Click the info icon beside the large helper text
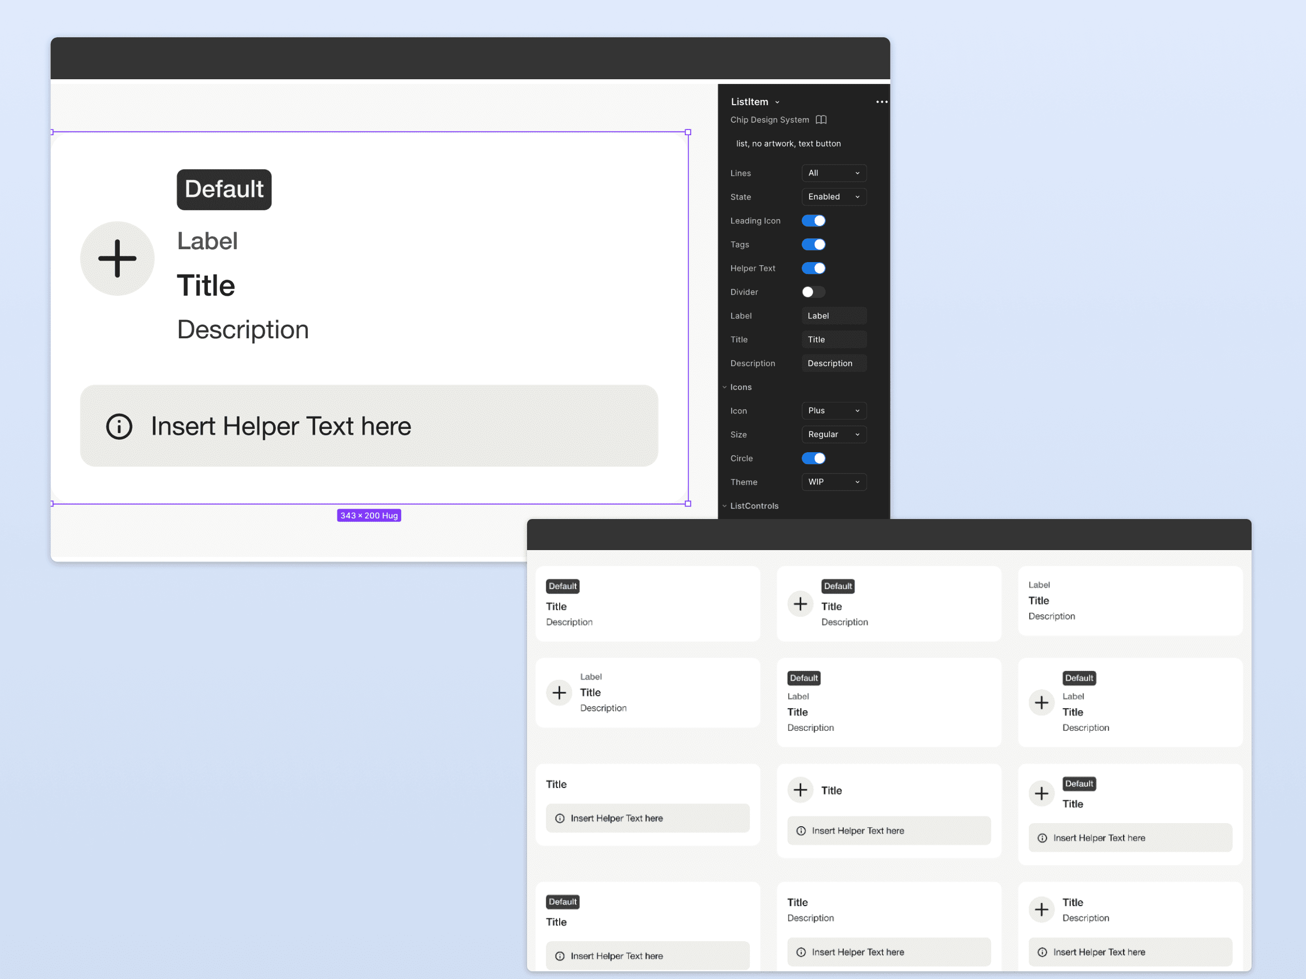The height and width of the screenshot is (979, 1306). (x=119, y=426)
